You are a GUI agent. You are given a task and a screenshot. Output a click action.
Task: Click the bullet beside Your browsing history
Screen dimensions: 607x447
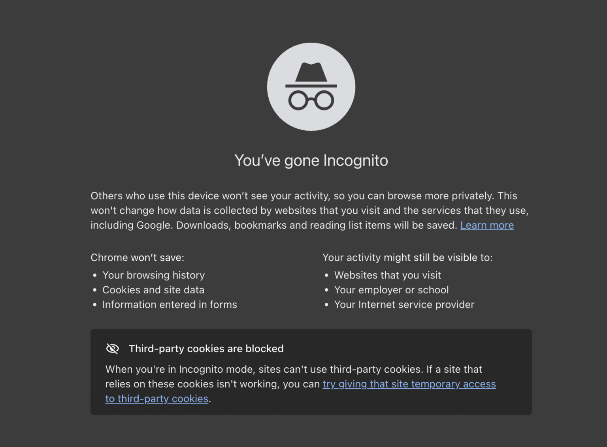tap(94, 275)
